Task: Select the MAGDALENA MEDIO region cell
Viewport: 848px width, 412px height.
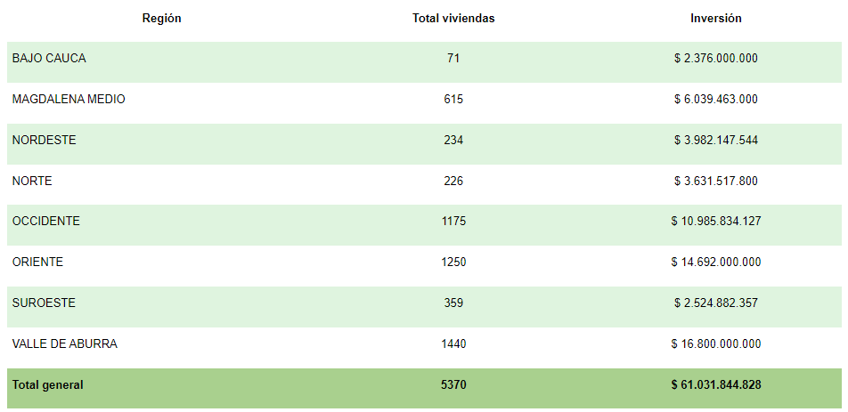Action: pos(69,100)
